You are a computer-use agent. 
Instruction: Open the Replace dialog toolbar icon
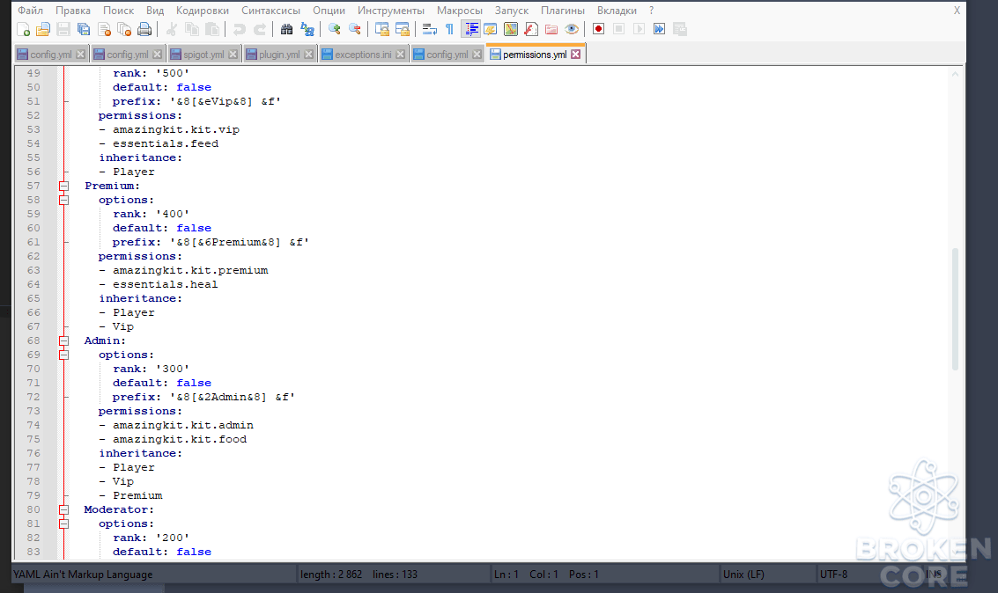(307, 29)
